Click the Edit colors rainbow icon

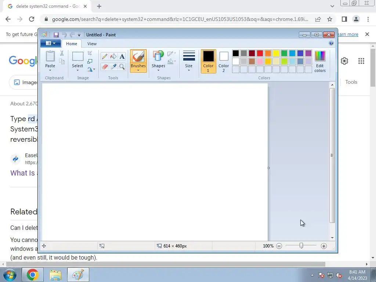click(x=320, y=56)
